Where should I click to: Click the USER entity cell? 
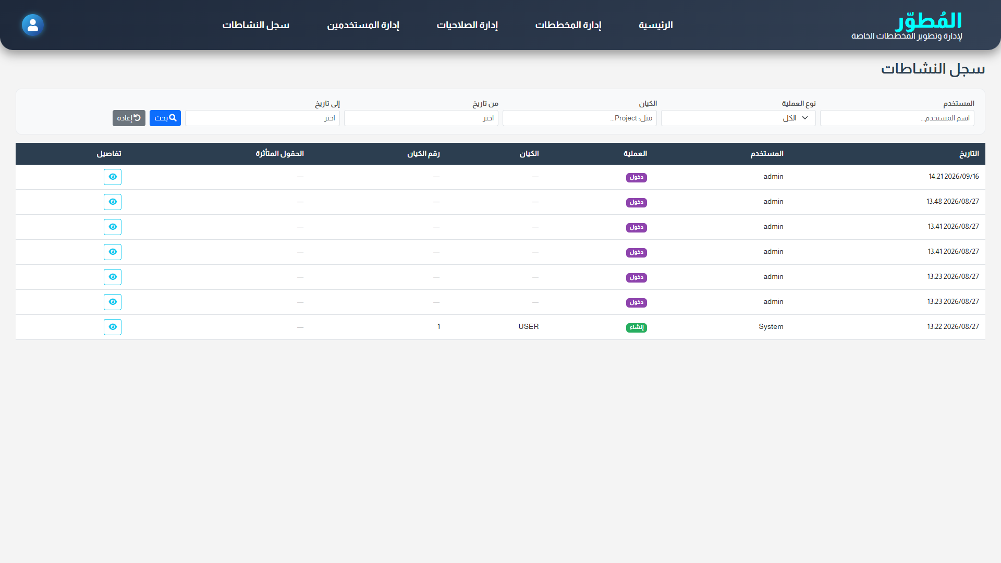pos(529,327)
